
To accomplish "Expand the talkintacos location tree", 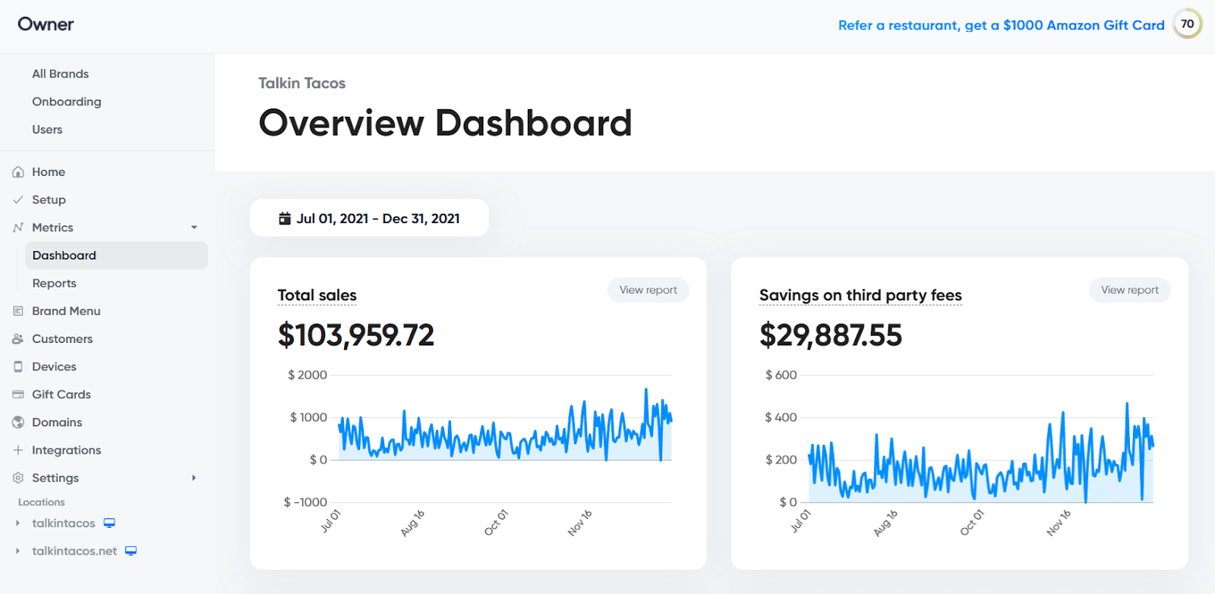I will [17, 523].
